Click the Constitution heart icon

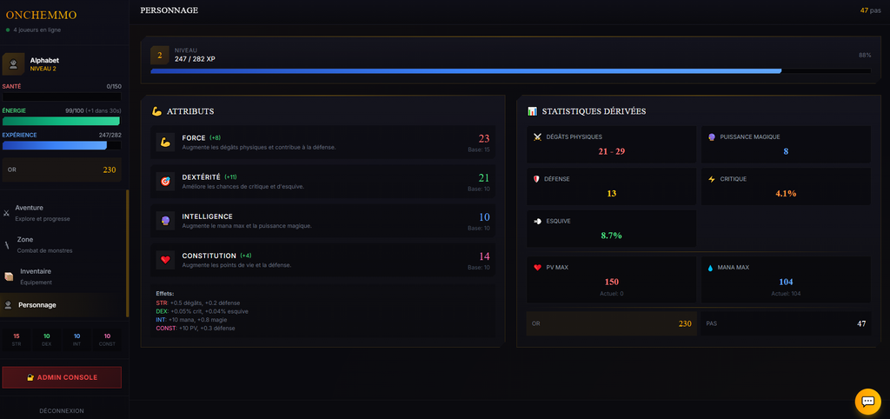coord(165,260)
